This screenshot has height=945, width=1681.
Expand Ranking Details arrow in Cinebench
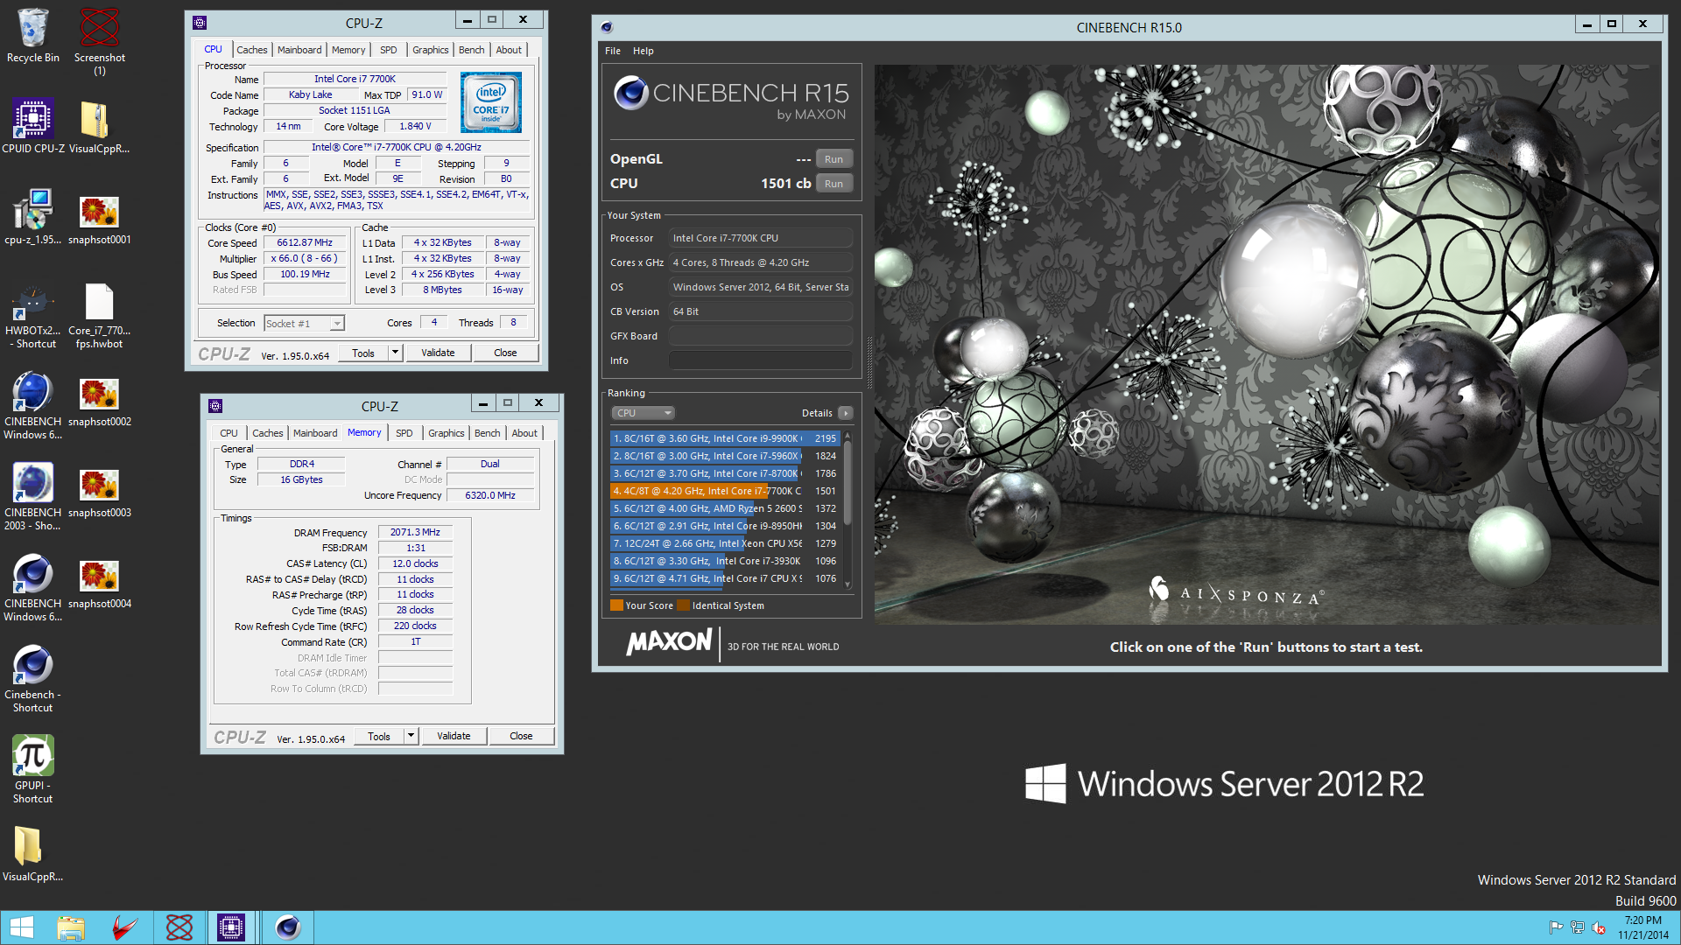click(x=845, y=413)
